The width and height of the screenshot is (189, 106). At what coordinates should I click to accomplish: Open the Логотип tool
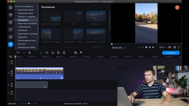click(x=22, y=44)
